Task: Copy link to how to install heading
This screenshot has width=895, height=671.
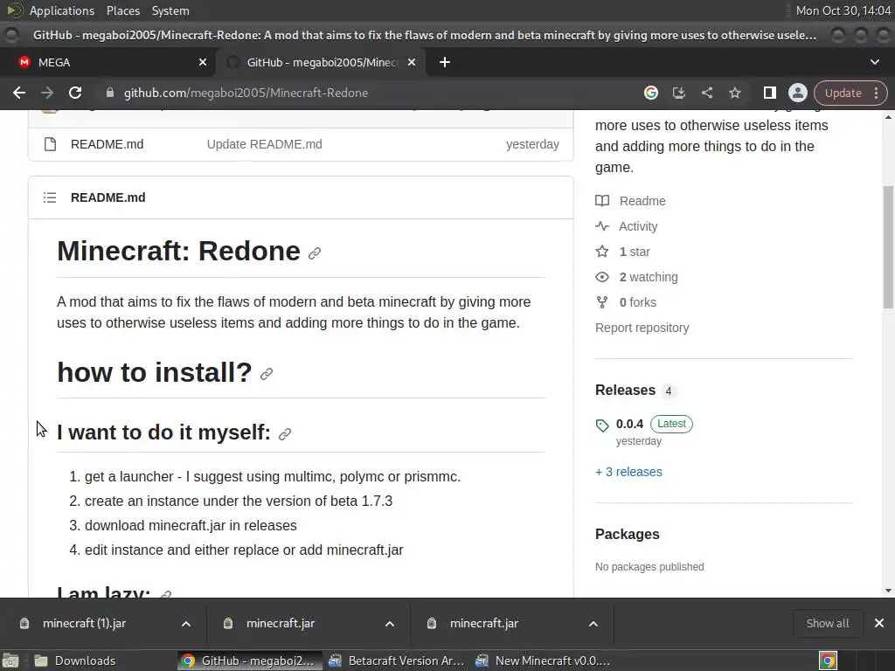Action: [267, 374]
